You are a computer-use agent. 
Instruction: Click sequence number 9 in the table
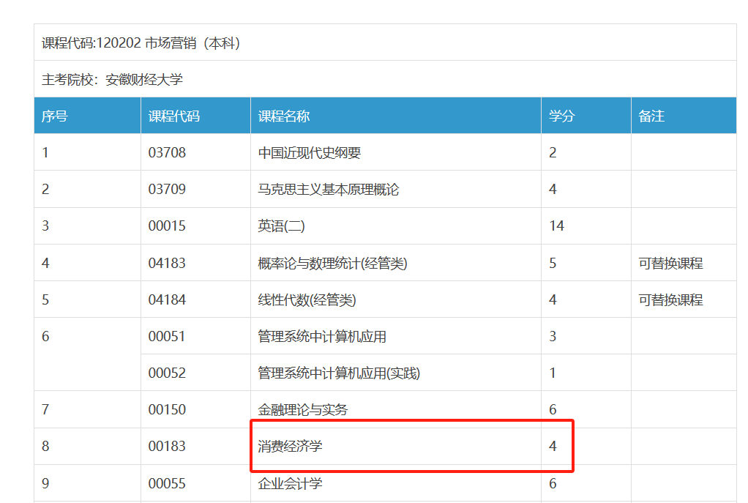45,483
